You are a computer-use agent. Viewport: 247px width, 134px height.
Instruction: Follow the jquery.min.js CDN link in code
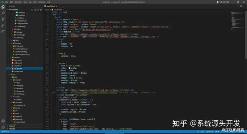pos(99,34)
